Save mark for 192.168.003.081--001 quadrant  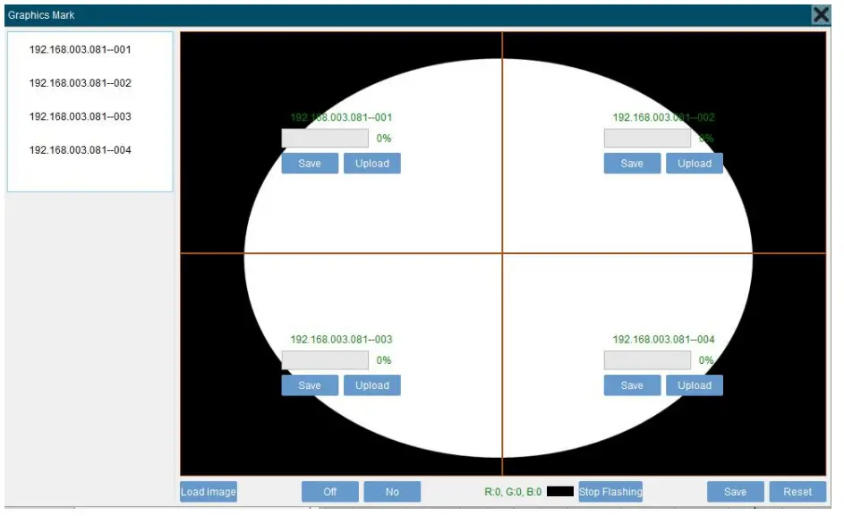(x=309, y=163)
